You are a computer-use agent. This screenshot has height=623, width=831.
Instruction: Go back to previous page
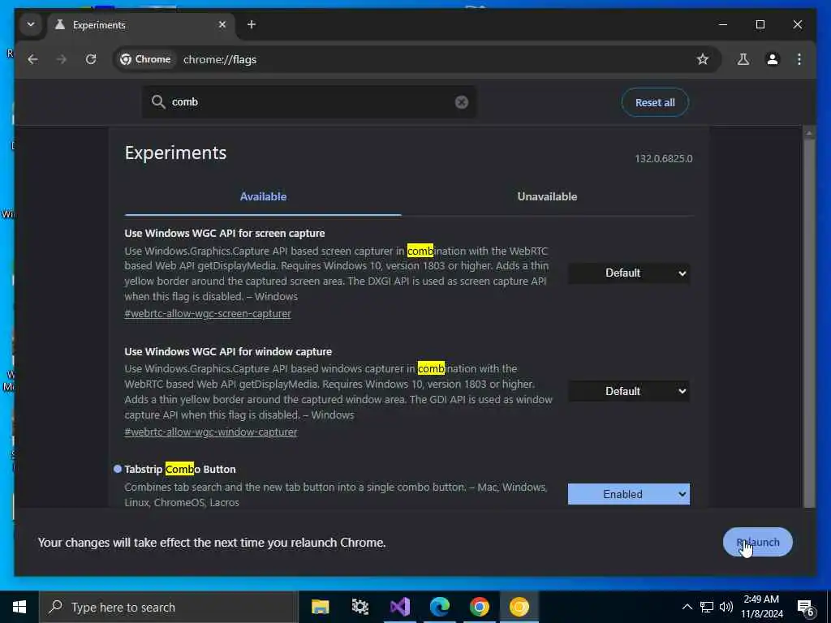coord(32,59)
